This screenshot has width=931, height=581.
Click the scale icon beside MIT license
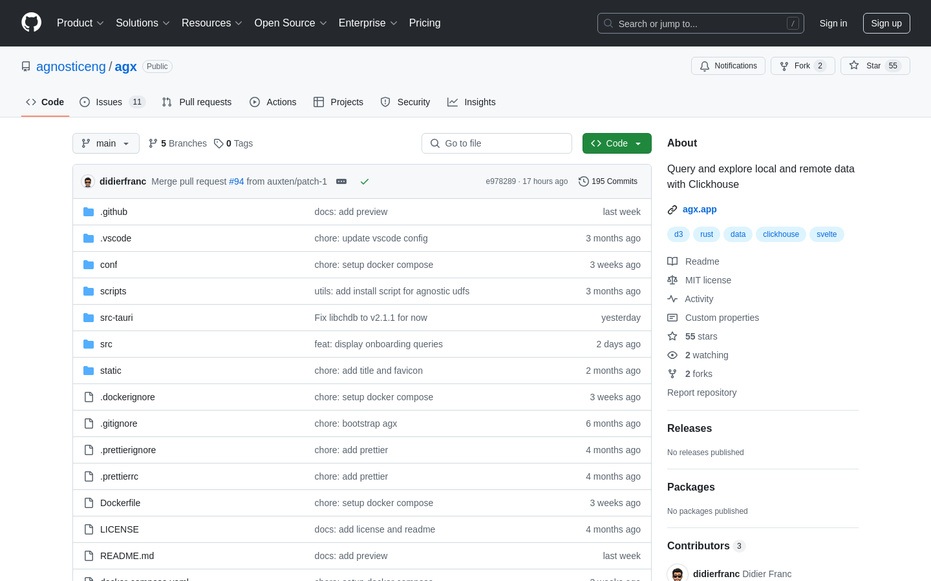pyautogui.click(x=672, y=280)
